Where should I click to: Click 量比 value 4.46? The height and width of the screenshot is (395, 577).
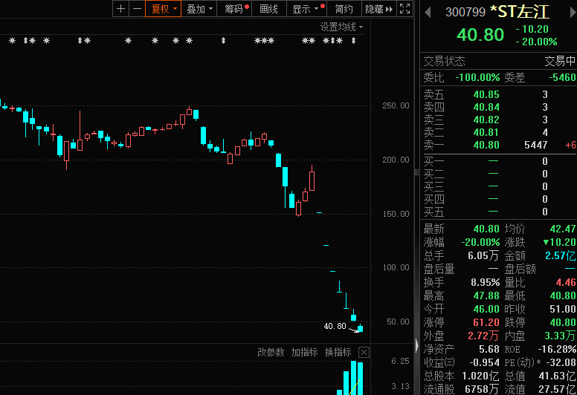pyautogui.click(x=566, y=283)
